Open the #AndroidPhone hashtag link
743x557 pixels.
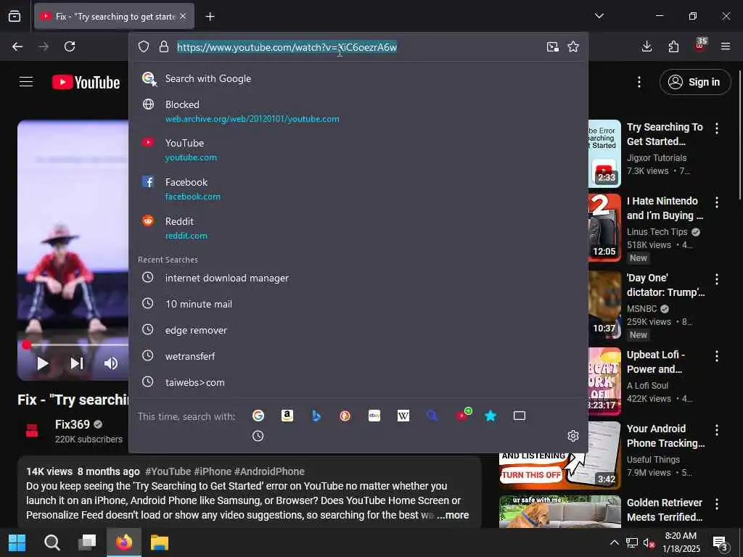click(269, 471)
